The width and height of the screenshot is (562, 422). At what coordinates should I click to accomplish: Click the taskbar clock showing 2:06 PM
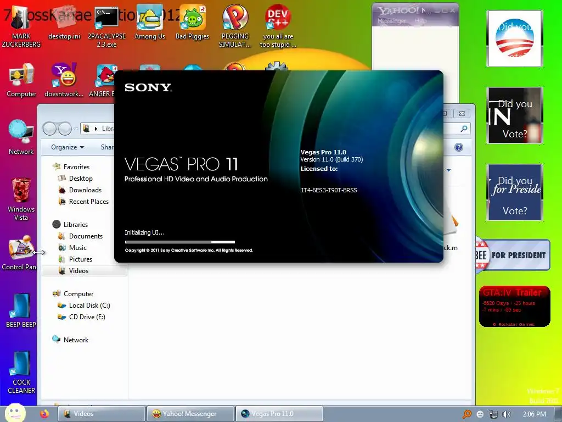(x=534, y=414)
